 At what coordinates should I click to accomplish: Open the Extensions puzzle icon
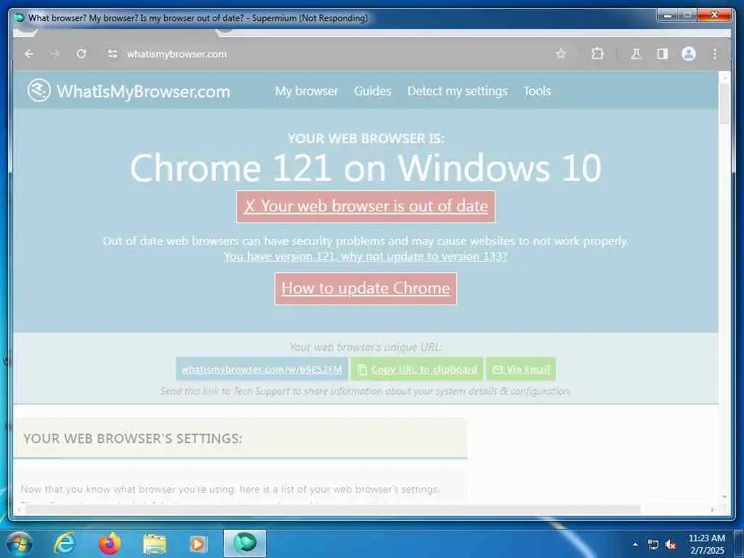click(x=597, y=54)
